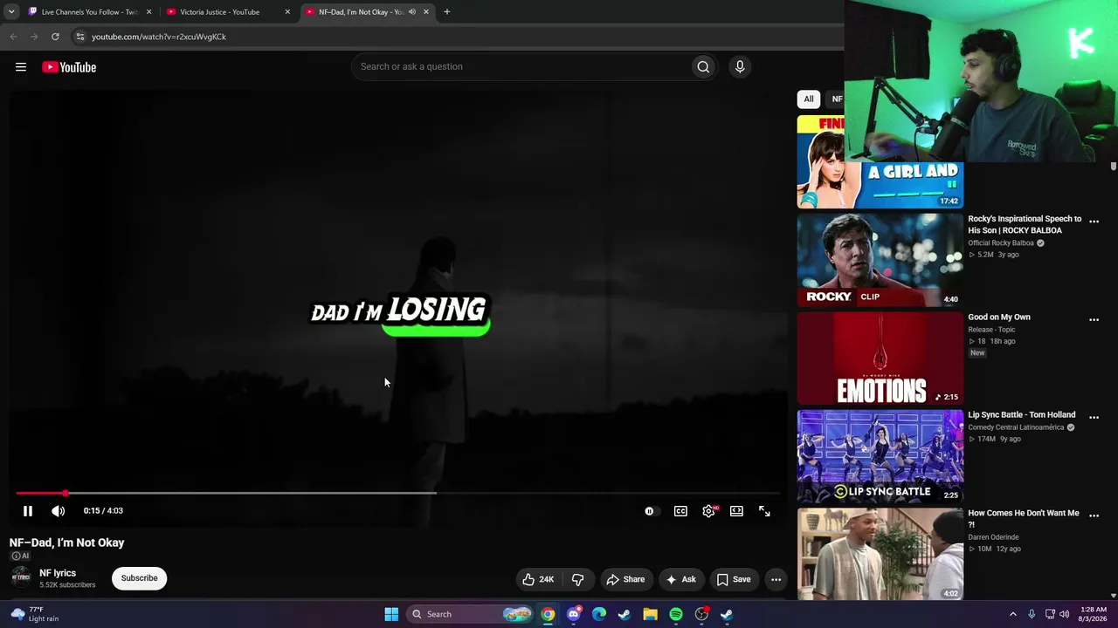The width and height of the screenshot is (1118, 628).
Task: Open Google Chrome from the taskbar
Action: click(548, 614)
